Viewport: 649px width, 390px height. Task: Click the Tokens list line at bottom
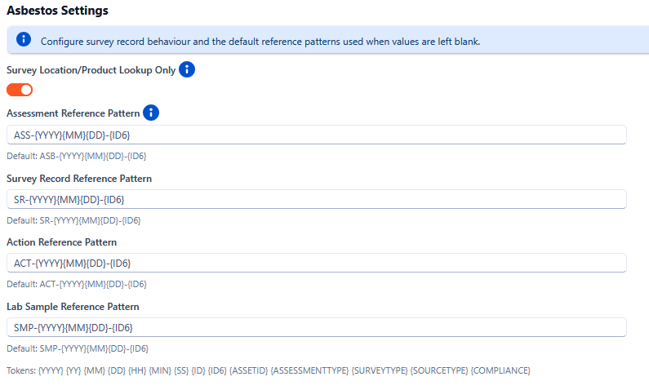point(268,370)
